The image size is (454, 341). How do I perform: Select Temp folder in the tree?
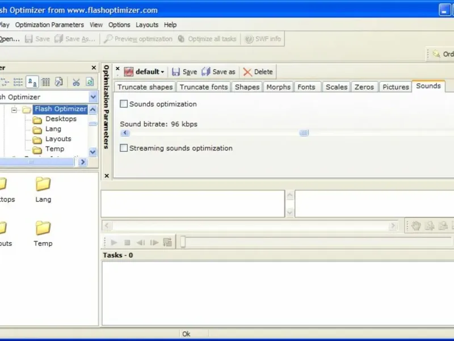coord(54,149)
